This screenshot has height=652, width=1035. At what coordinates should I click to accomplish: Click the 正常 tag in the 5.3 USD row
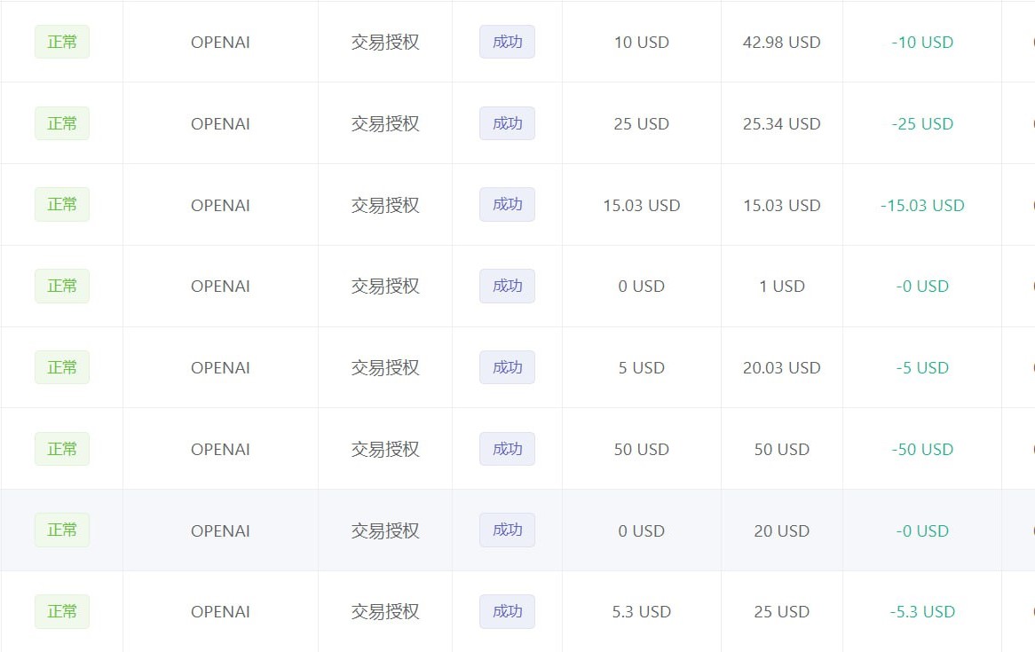(x=62, y=611)
